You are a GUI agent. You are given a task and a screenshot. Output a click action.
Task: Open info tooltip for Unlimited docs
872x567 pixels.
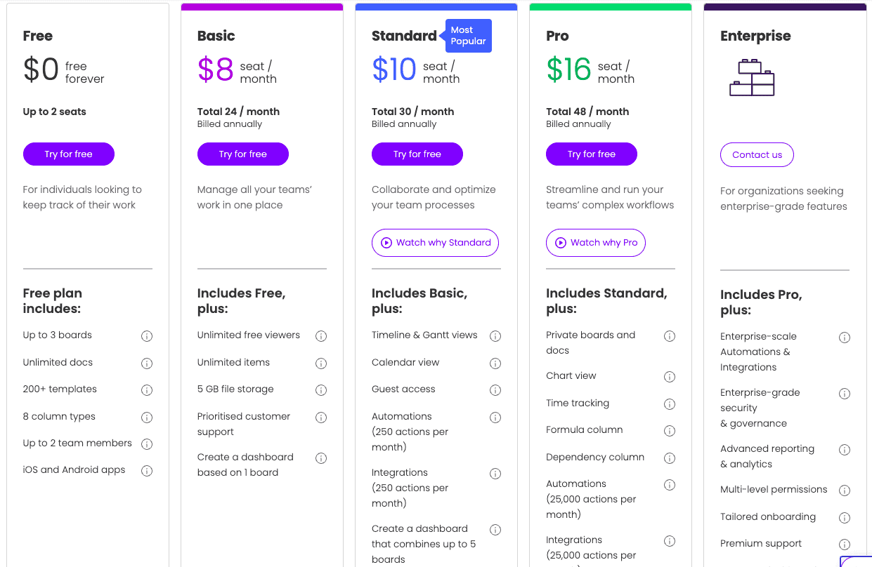pyautogui.click(x=147, y=363)
